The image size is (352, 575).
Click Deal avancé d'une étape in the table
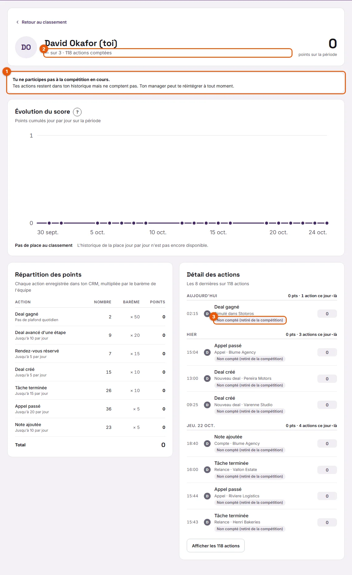[x=40, y=332]
